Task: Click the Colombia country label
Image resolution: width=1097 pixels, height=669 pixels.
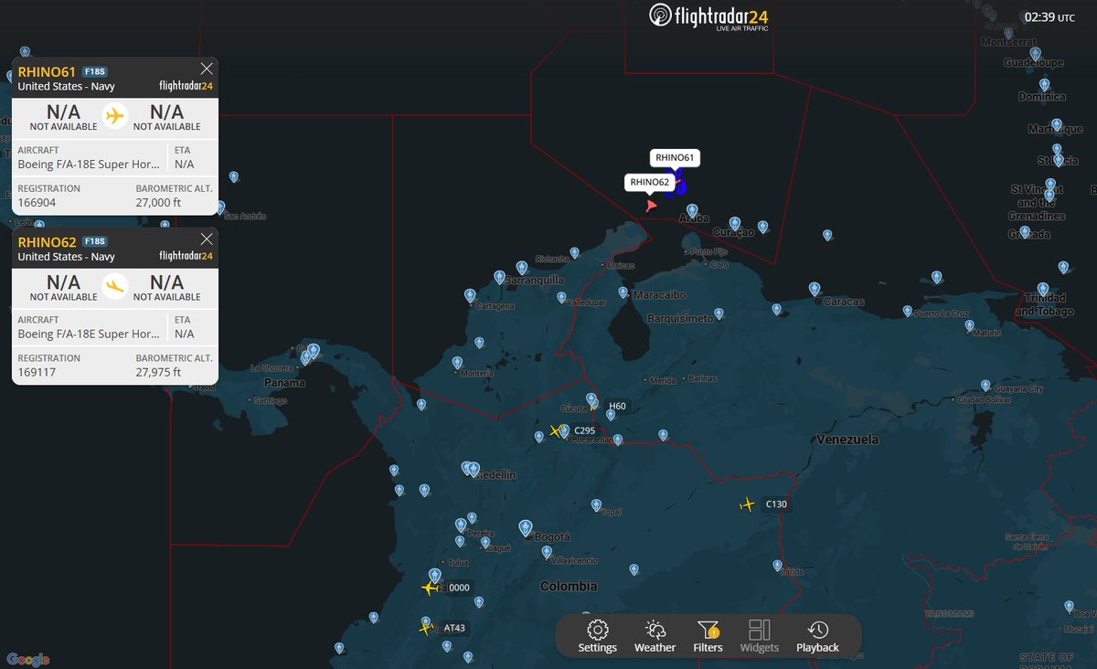Action: pos(568,586)
